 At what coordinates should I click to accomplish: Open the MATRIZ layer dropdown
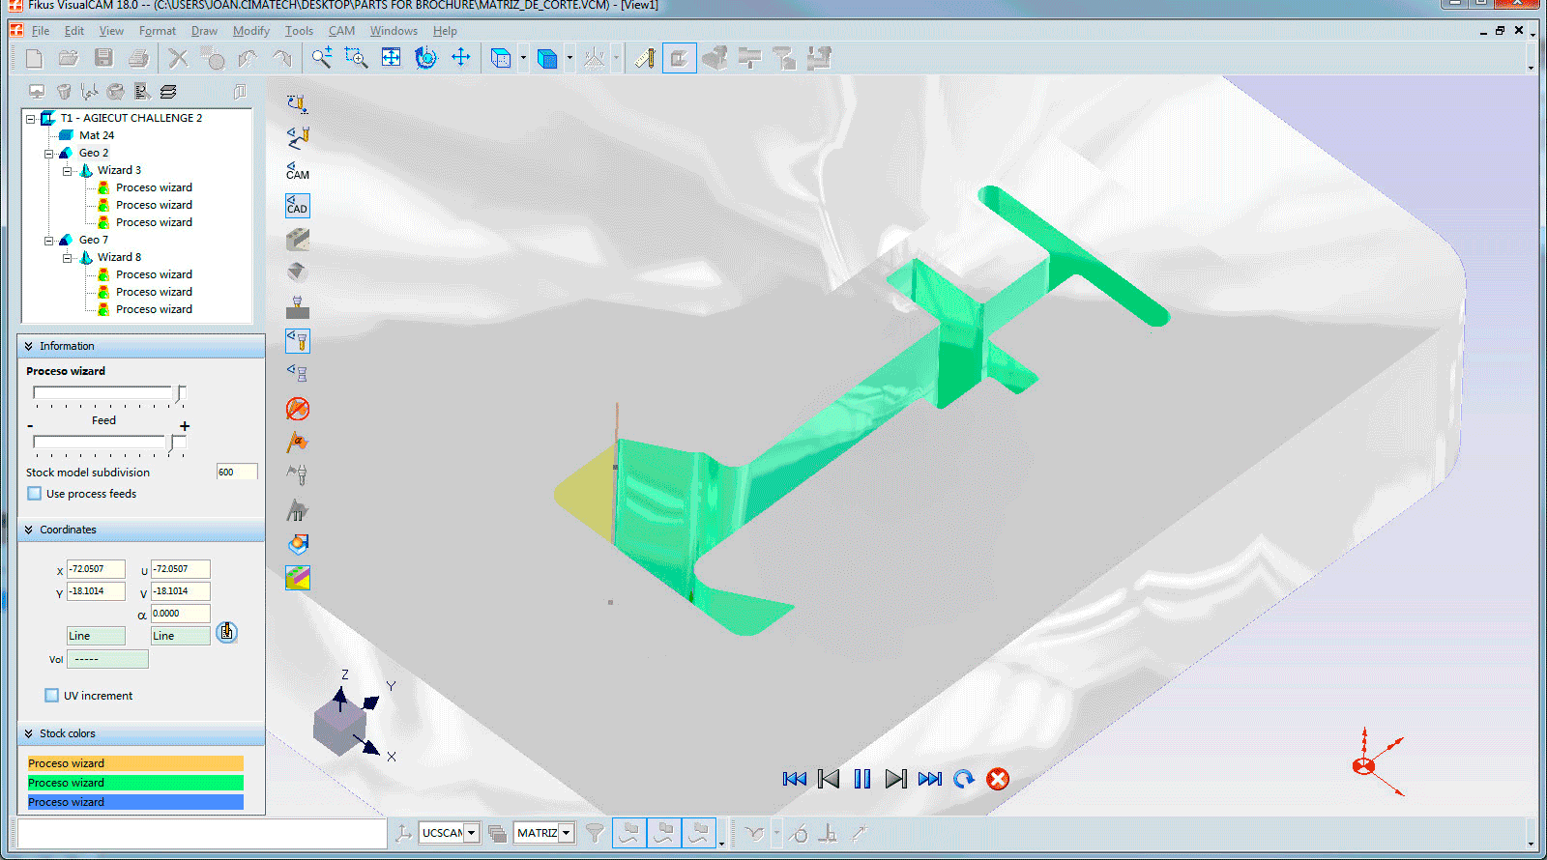[x=567, y=833]
